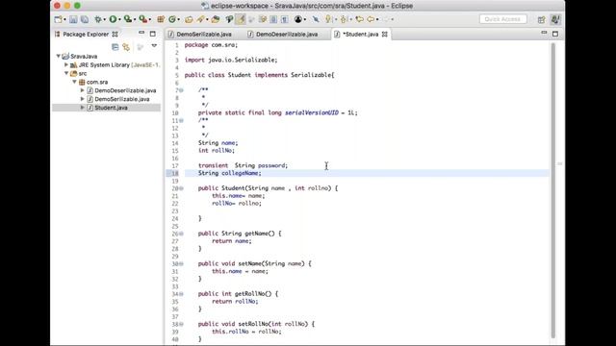The width and height of the screenshot is (616, 346).
Task: Toggle code folding at line 7 comment
Action: (182, 90)
